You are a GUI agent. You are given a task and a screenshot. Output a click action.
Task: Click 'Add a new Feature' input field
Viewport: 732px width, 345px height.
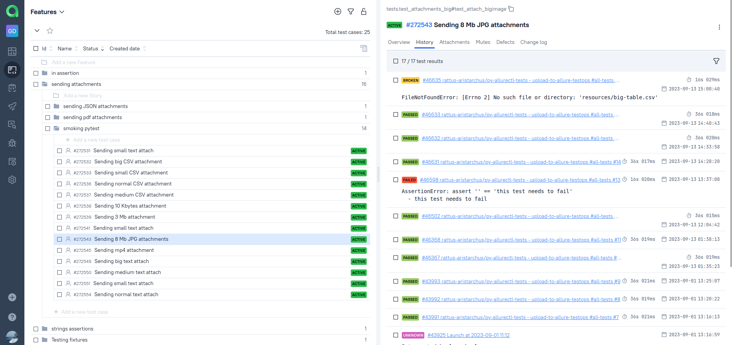click(x=74, y=62)
